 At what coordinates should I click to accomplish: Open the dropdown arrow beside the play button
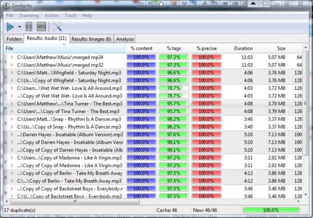20,27
